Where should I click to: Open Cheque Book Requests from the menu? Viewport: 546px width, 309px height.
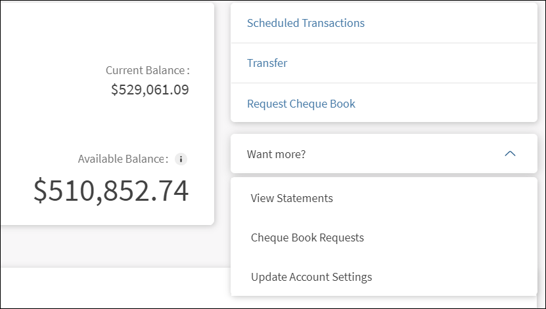click(307, 237)
